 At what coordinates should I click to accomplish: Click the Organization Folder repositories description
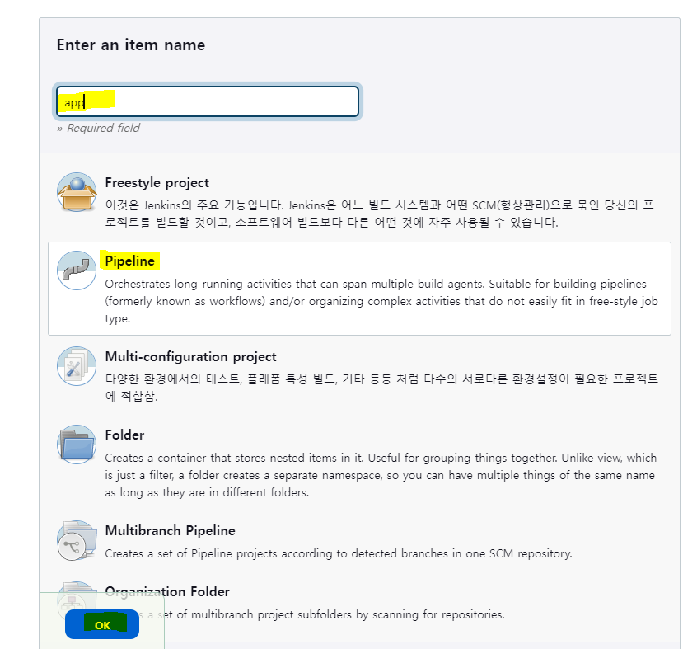point(331,614)
